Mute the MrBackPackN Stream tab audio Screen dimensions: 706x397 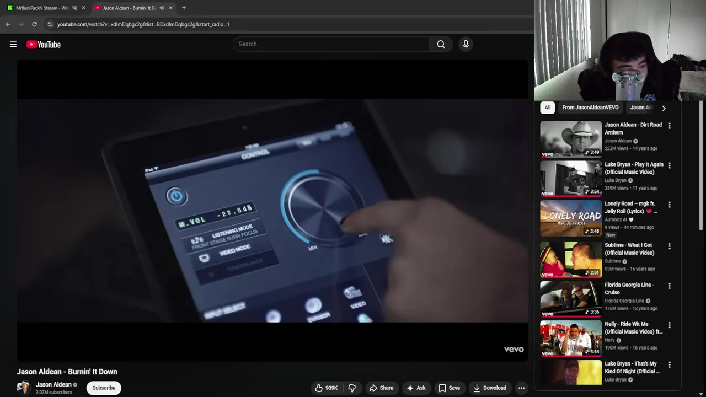tap(74, 8)
